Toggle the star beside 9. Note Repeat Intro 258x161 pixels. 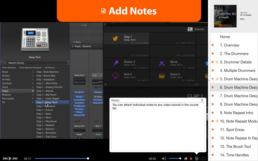pyautogui.click(x=213, y=112)
